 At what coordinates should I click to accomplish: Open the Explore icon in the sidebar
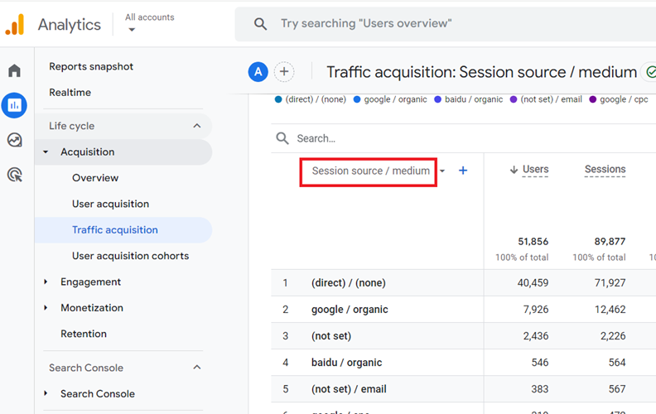tap(14, 140)
